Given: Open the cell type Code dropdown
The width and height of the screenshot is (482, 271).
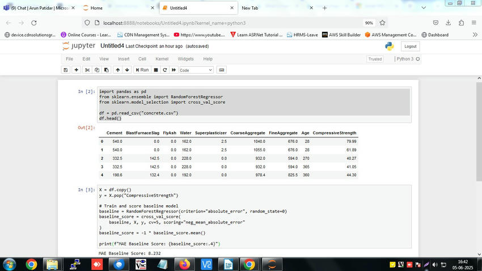Looking at the screenshot, I should point(196,70).
